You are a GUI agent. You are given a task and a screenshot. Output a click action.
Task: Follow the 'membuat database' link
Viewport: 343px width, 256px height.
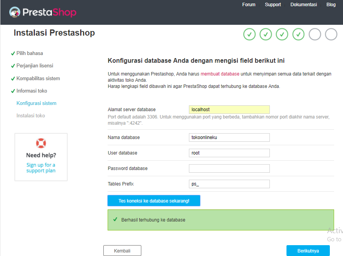pyautogui.click(x=220, y=74)
